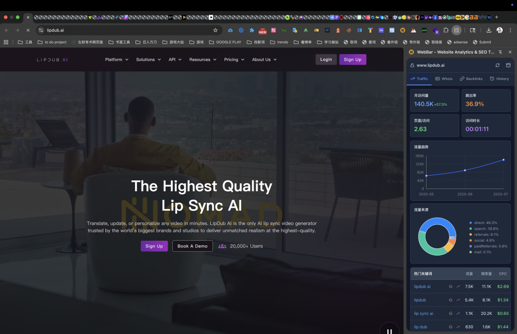This screenshot has width=517, height=334.
Task: Open the 'to do project' bookmark folder
Action: tap(52, 42)
